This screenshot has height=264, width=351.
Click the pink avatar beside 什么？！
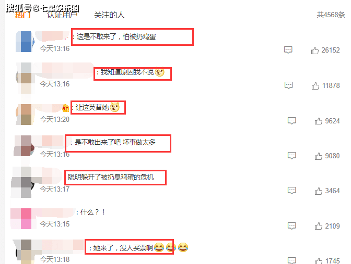[x=23, y=219]
